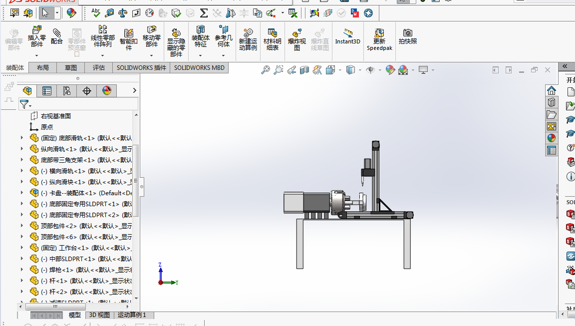The height and width of the screenshot is (326, 575).
Task: Expand the Linear Component Pattern dropdown arrow
Action: 103,56
